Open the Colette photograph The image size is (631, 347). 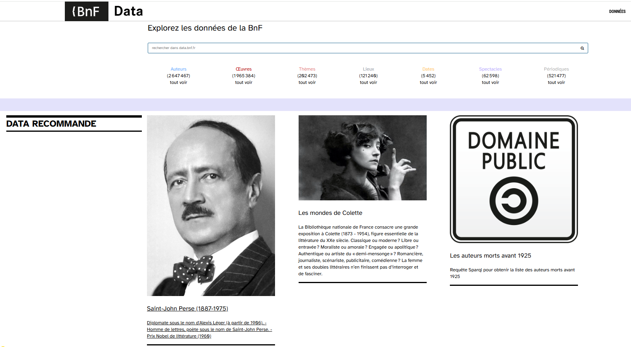pyautogui.click(x=362, y=158)
